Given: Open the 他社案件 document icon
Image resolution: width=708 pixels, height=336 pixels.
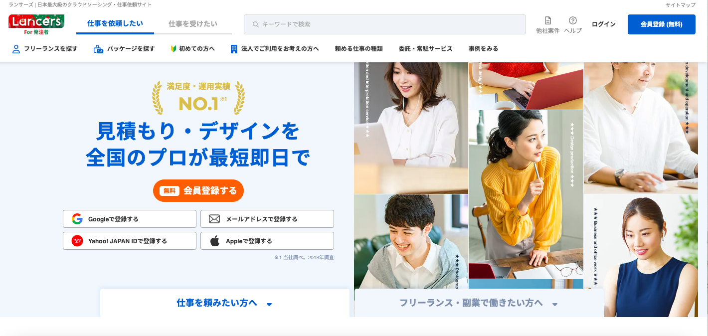Looking at the screenshot, I should (548, 21).
